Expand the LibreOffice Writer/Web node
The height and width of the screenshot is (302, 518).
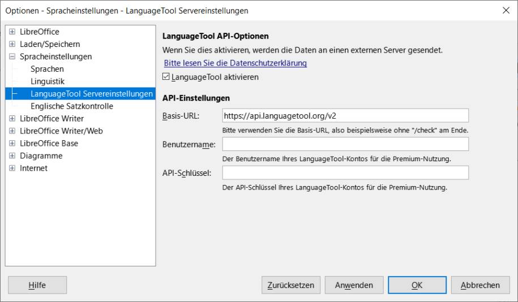click(x=12, y=131)
